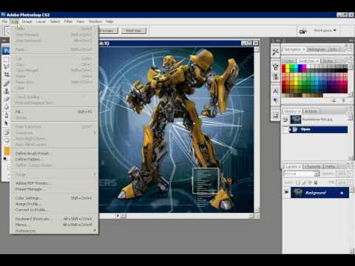This screenshot has width=355, height=266.
Task: Switch to the Histogram tab
Action: click(317, 50)
